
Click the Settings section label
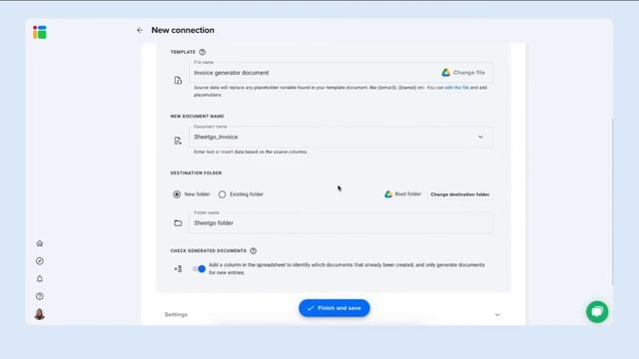point(176,315)
